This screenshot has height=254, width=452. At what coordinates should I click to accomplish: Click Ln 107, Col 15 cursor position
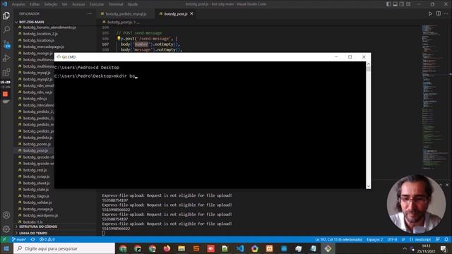point(339,240)
